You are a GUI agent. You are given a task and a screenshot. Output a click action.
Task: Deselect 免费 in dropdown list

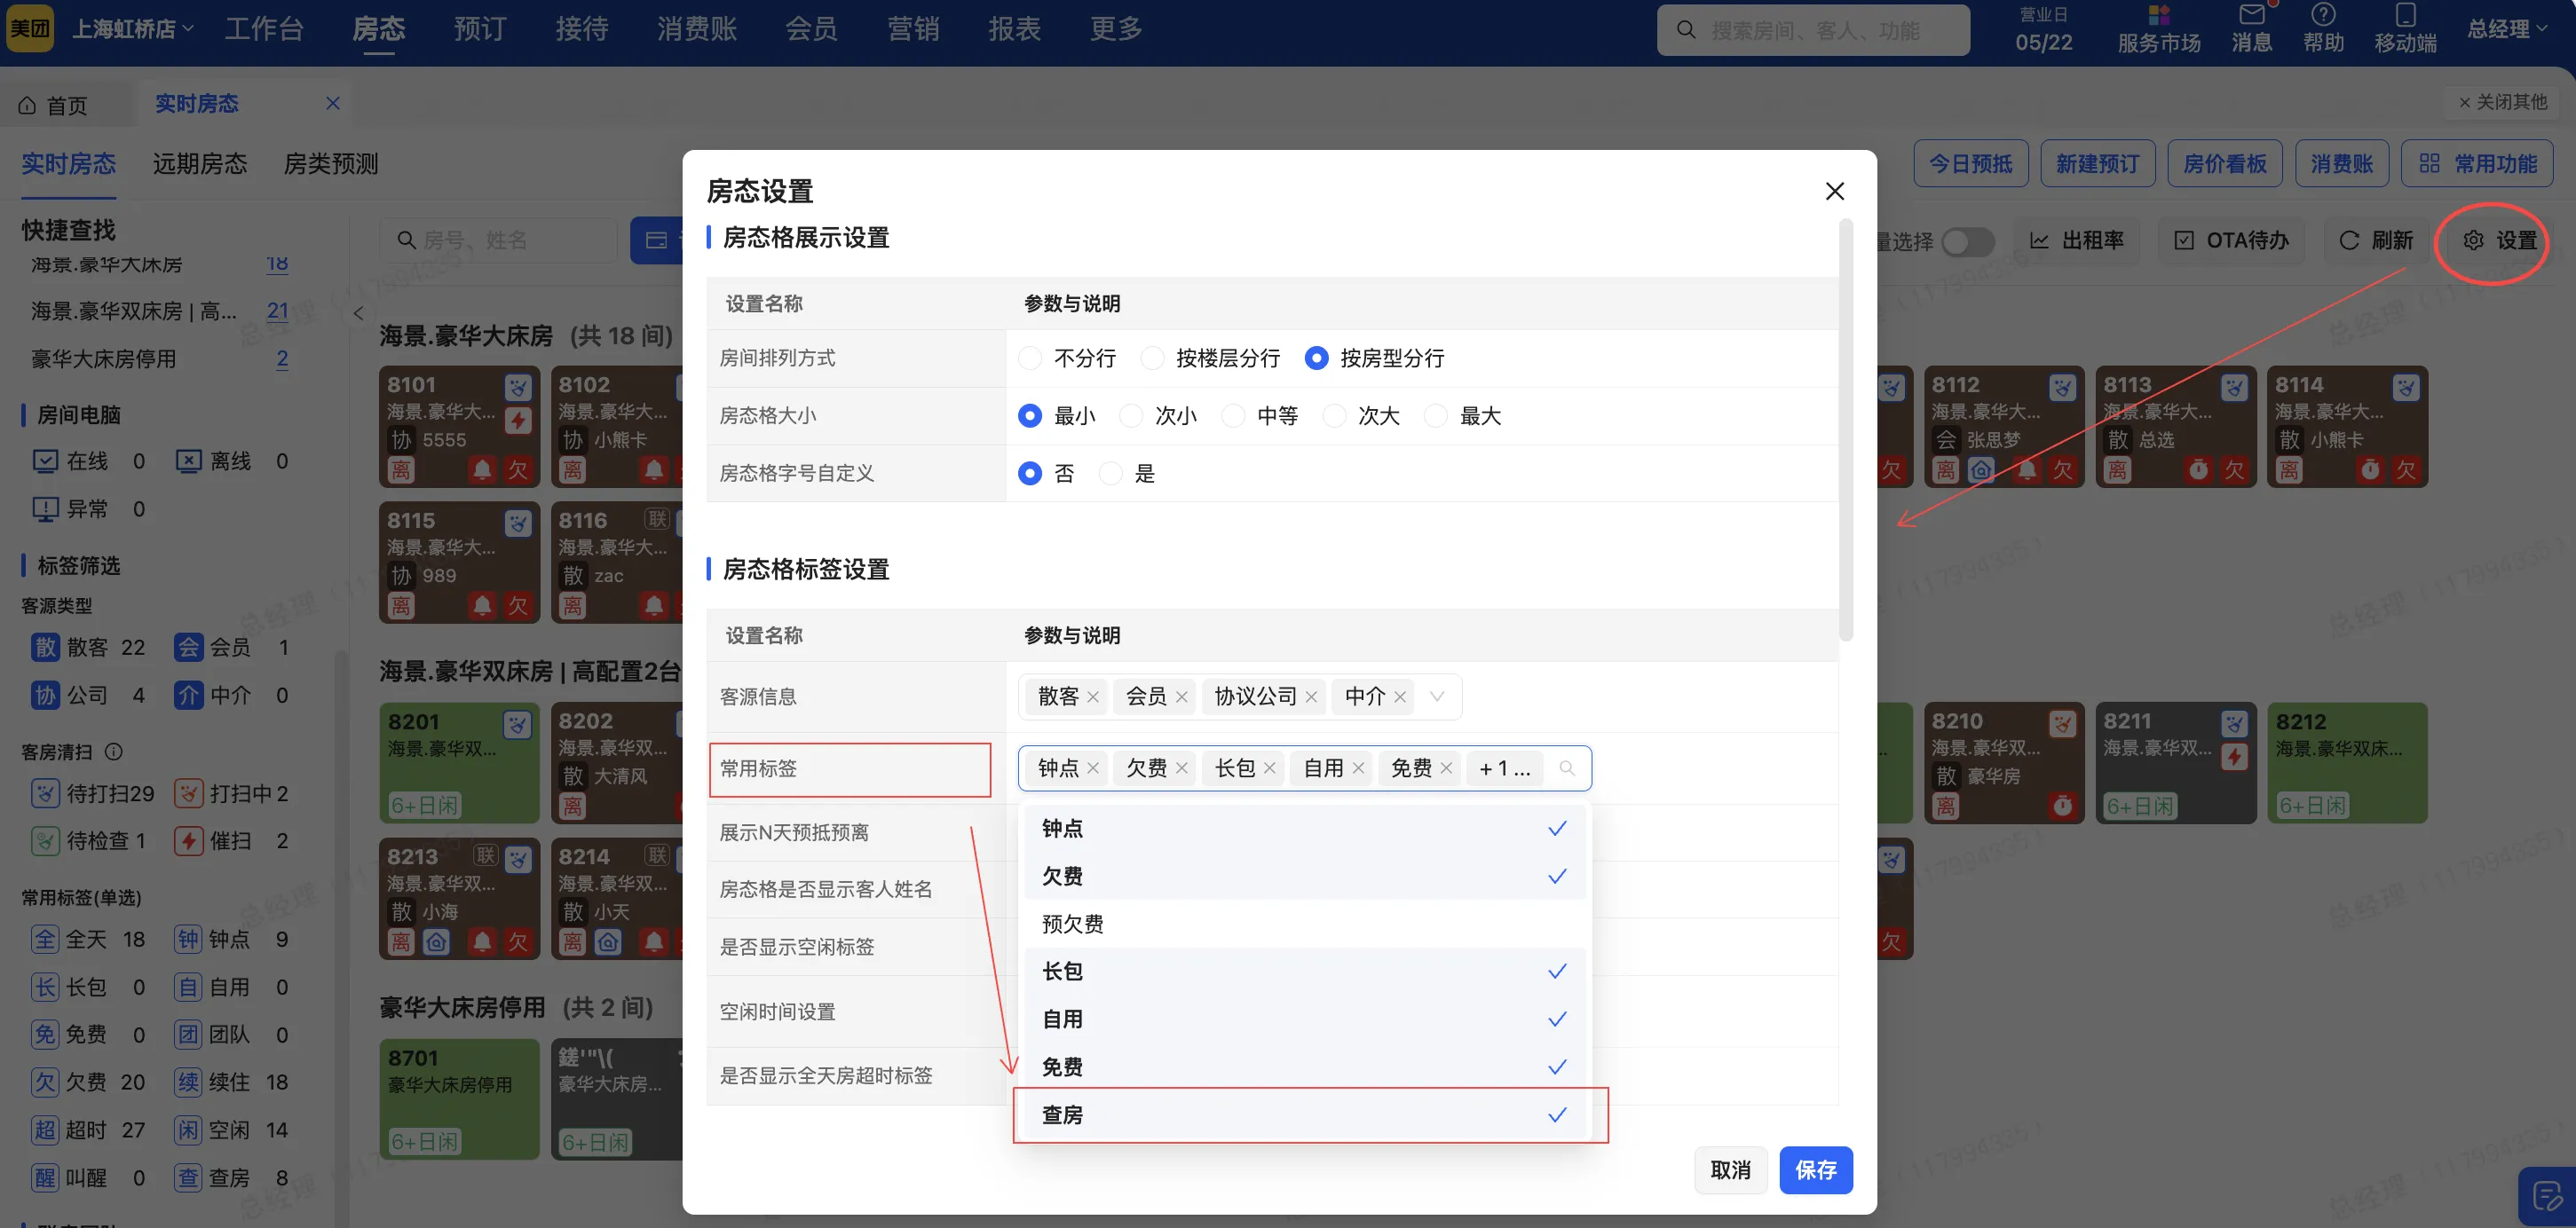pyautogui.click(x=1302, y=1067)
